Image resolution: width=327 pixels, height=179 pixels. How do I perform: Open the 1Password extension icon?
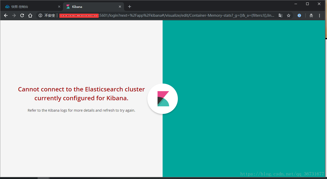[299, 15]
